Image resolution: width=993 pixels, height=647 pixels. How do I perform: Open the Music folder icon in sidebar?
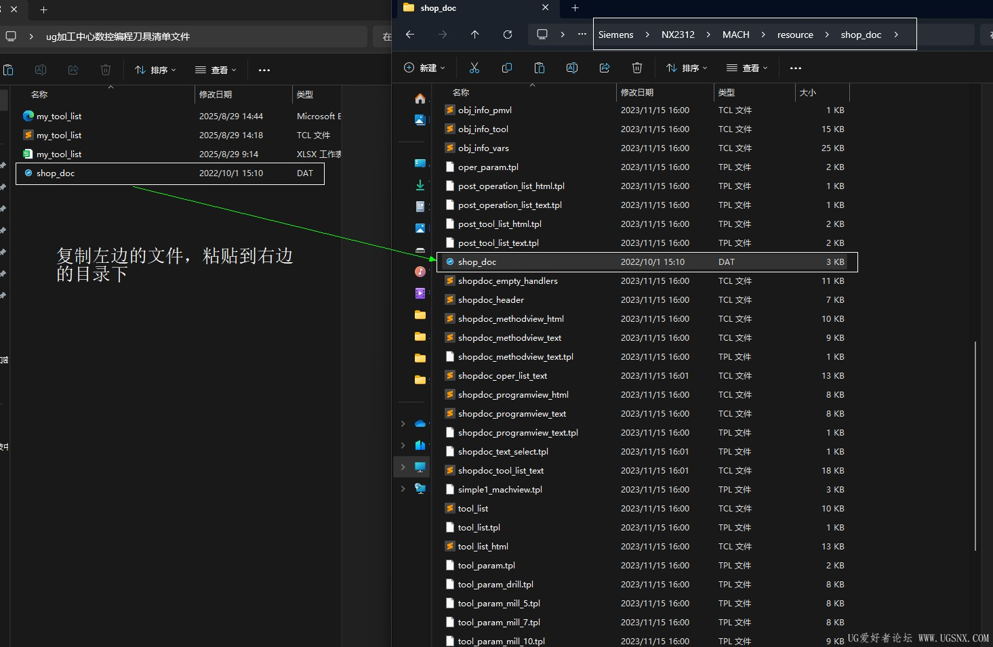[x=420, y=272]
